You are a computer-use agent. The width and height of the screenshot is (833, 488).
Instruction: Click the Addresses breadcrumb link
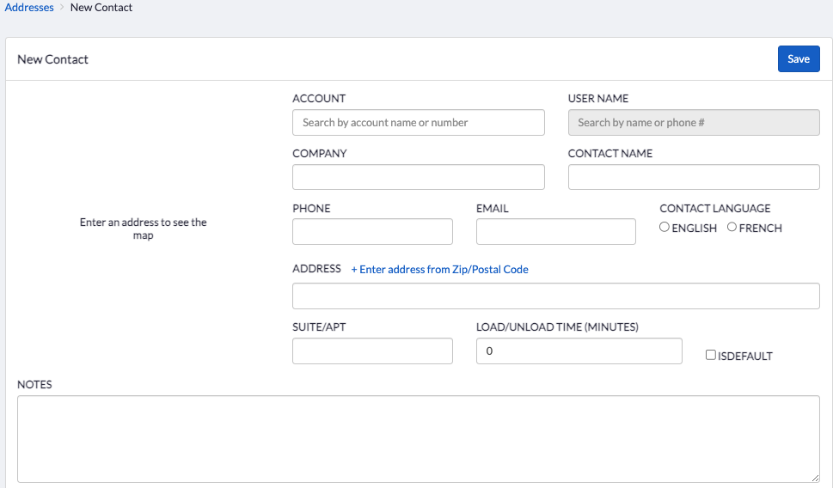(29, 8)
